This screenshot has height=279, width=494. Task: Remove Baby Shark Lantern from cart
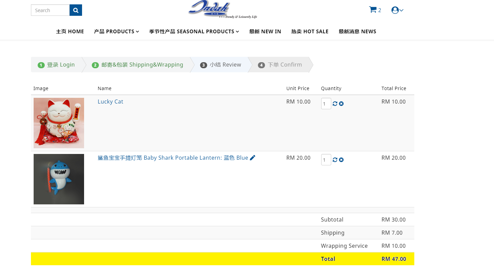pos(341,160)
